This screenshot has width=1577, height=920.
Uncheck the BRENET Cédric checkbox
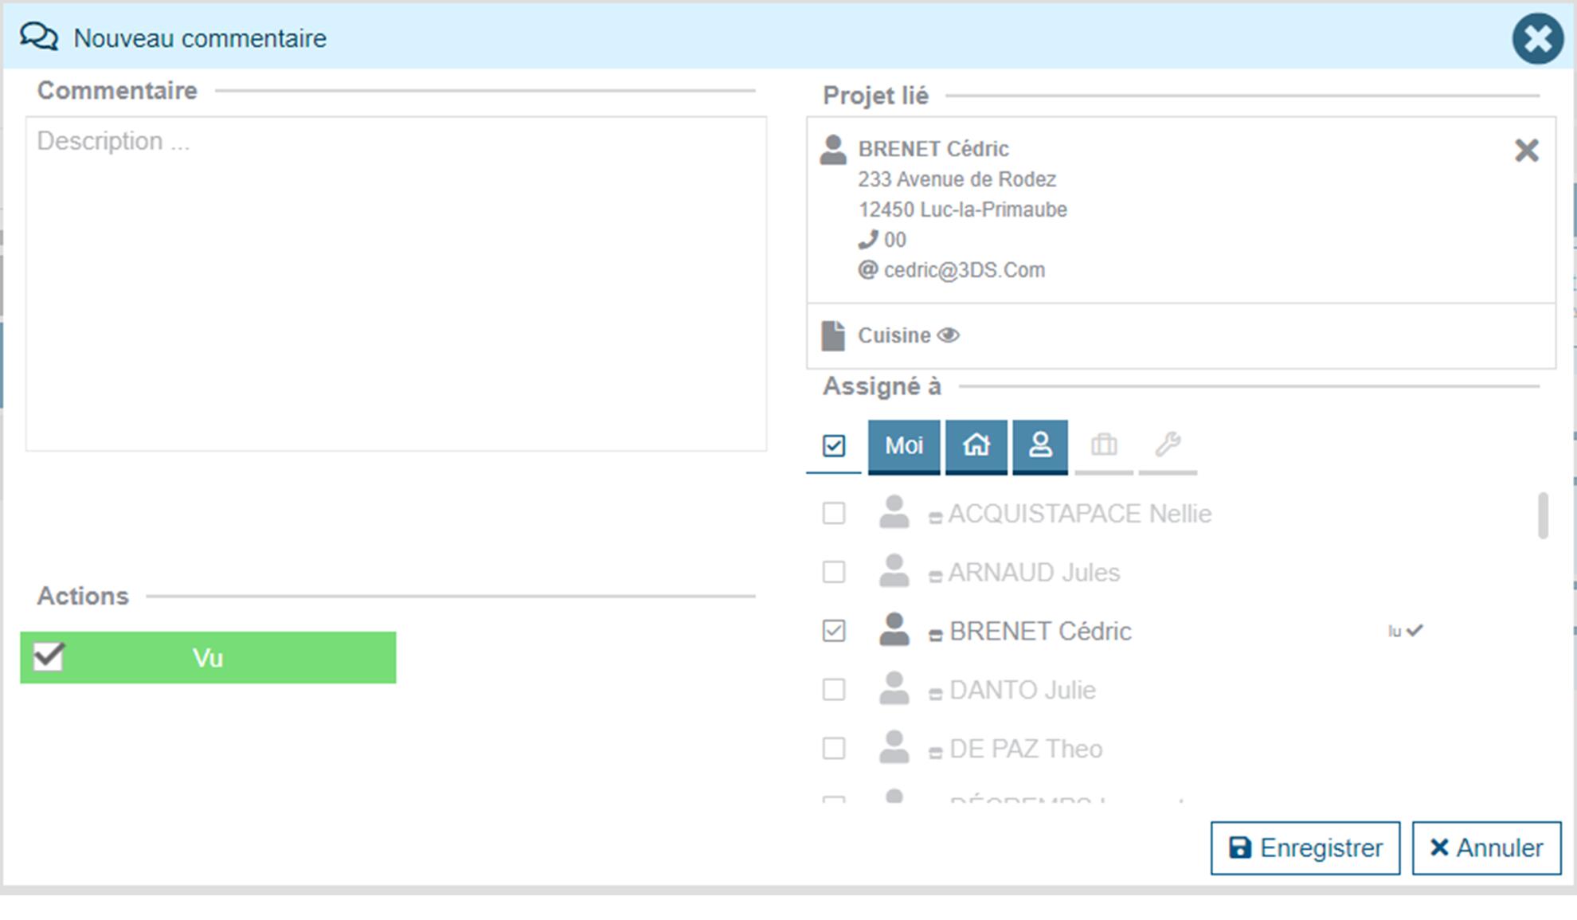pyautogui.click(x=833, y=631)
